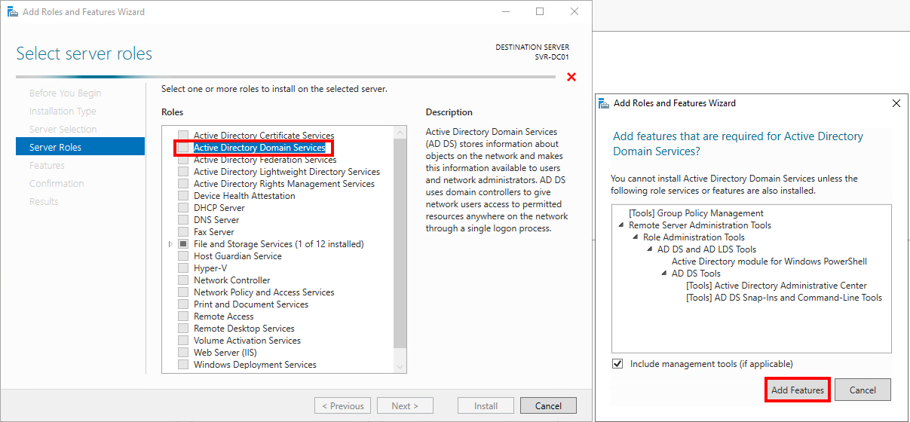Open the Features wizard step
This screenshot has width=910, height=422.
point(47,166)
